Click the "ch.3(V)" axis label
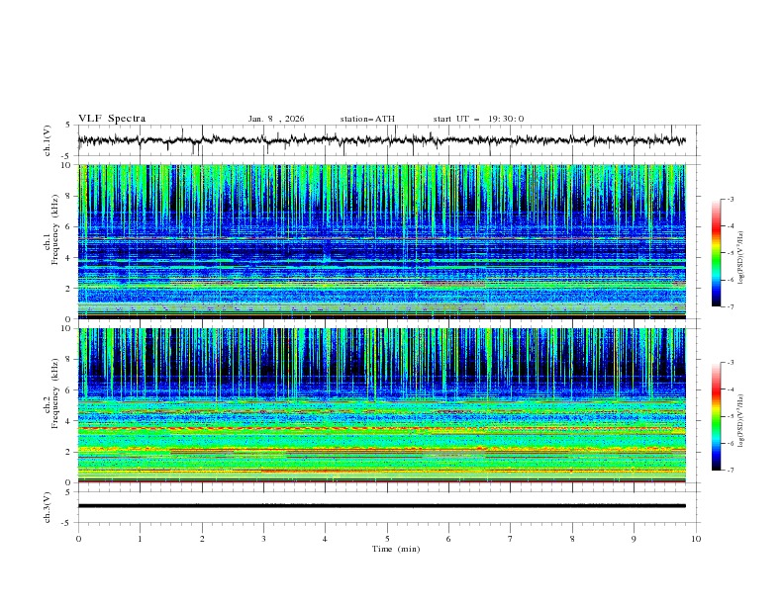The image size is (784, 605). pyautogui.click(x=48, y=507)
